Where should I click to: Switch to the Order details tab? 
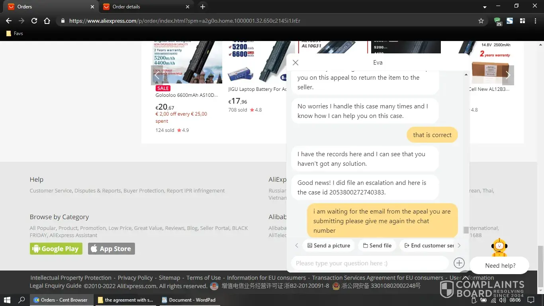click(x=143, y=7)
